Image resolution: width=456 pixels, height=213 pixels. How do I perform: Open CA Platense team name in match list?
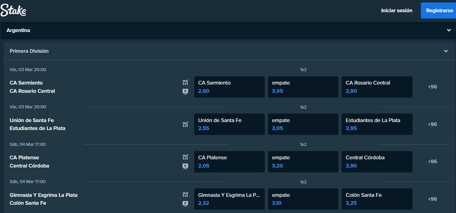[x=24, y=157]
